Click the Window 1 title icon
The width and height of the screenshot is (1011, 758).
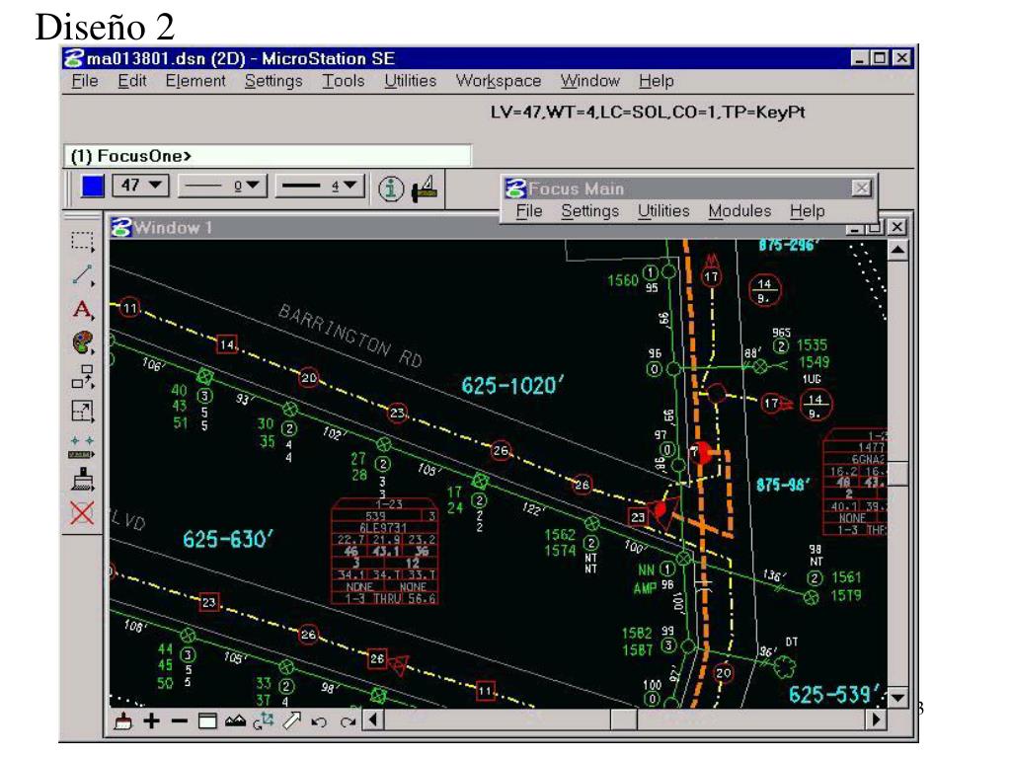click(121, 228)
